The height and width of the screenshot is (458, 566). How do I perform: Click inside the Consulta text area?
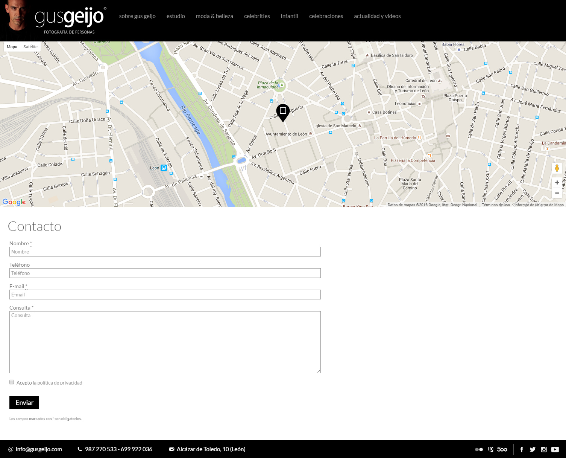pos(165,342)
